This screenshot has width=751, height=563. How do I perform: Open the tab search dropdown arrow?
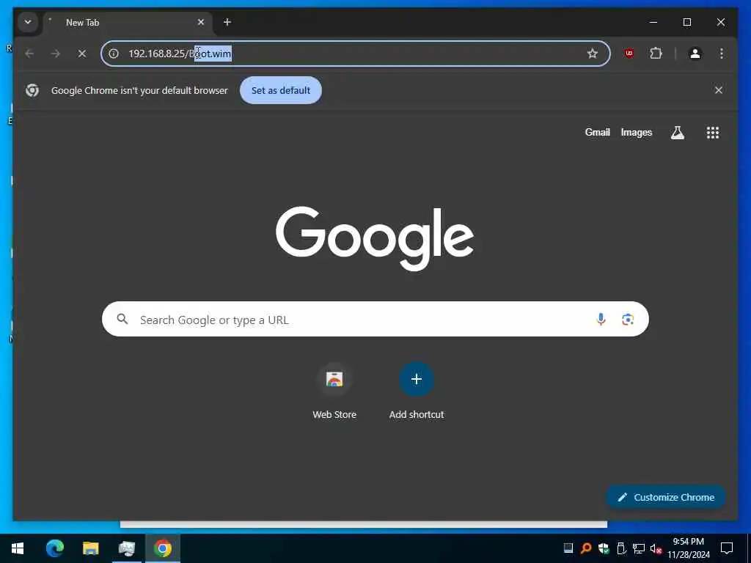pyautogui.click(x=28, y=22)
